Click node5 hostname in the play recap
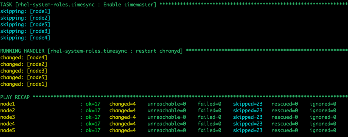This screenshot has width=348, height=137. [x=7, y=130]
